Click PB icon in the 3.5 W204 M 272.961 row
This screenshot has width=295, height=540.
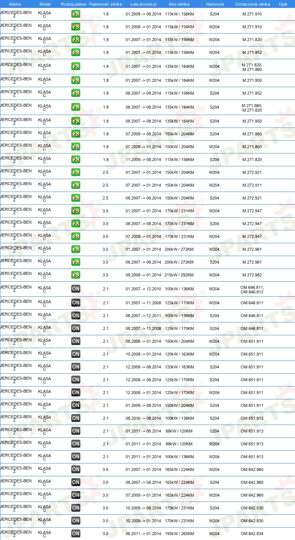tap(76, 249)
